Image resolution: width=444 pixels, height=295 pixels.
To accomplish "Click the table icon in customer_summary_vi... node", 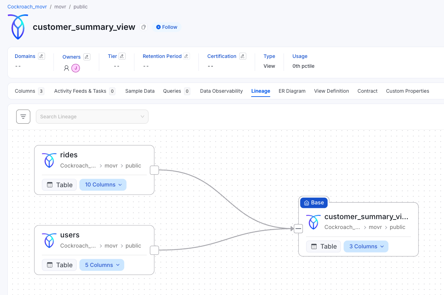I will point(314,247).
